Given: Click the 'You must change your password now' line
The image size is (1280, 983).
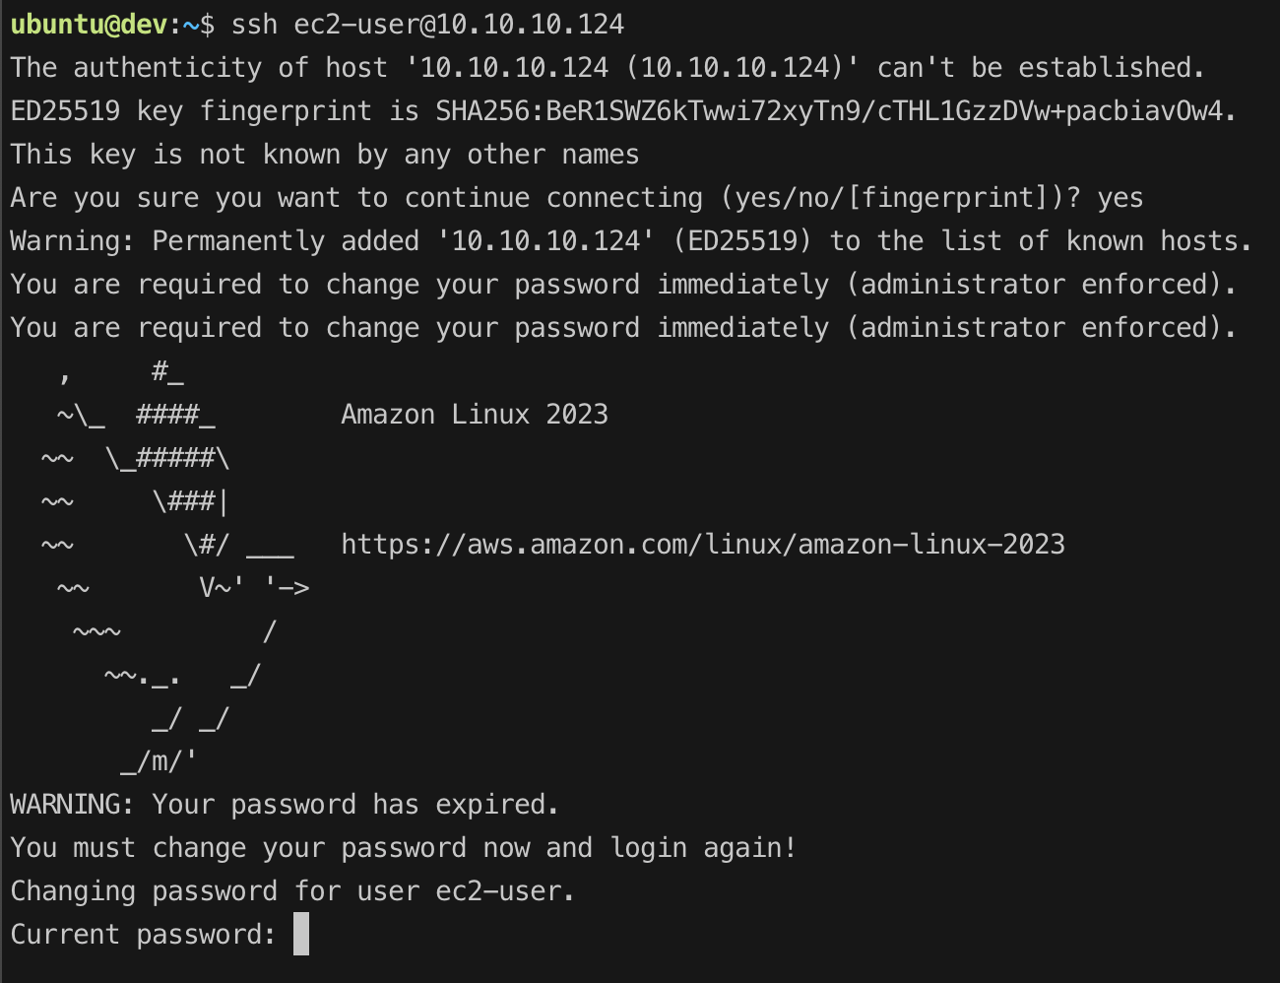Looking at the screenshot, I should click(x=403, y=848).
